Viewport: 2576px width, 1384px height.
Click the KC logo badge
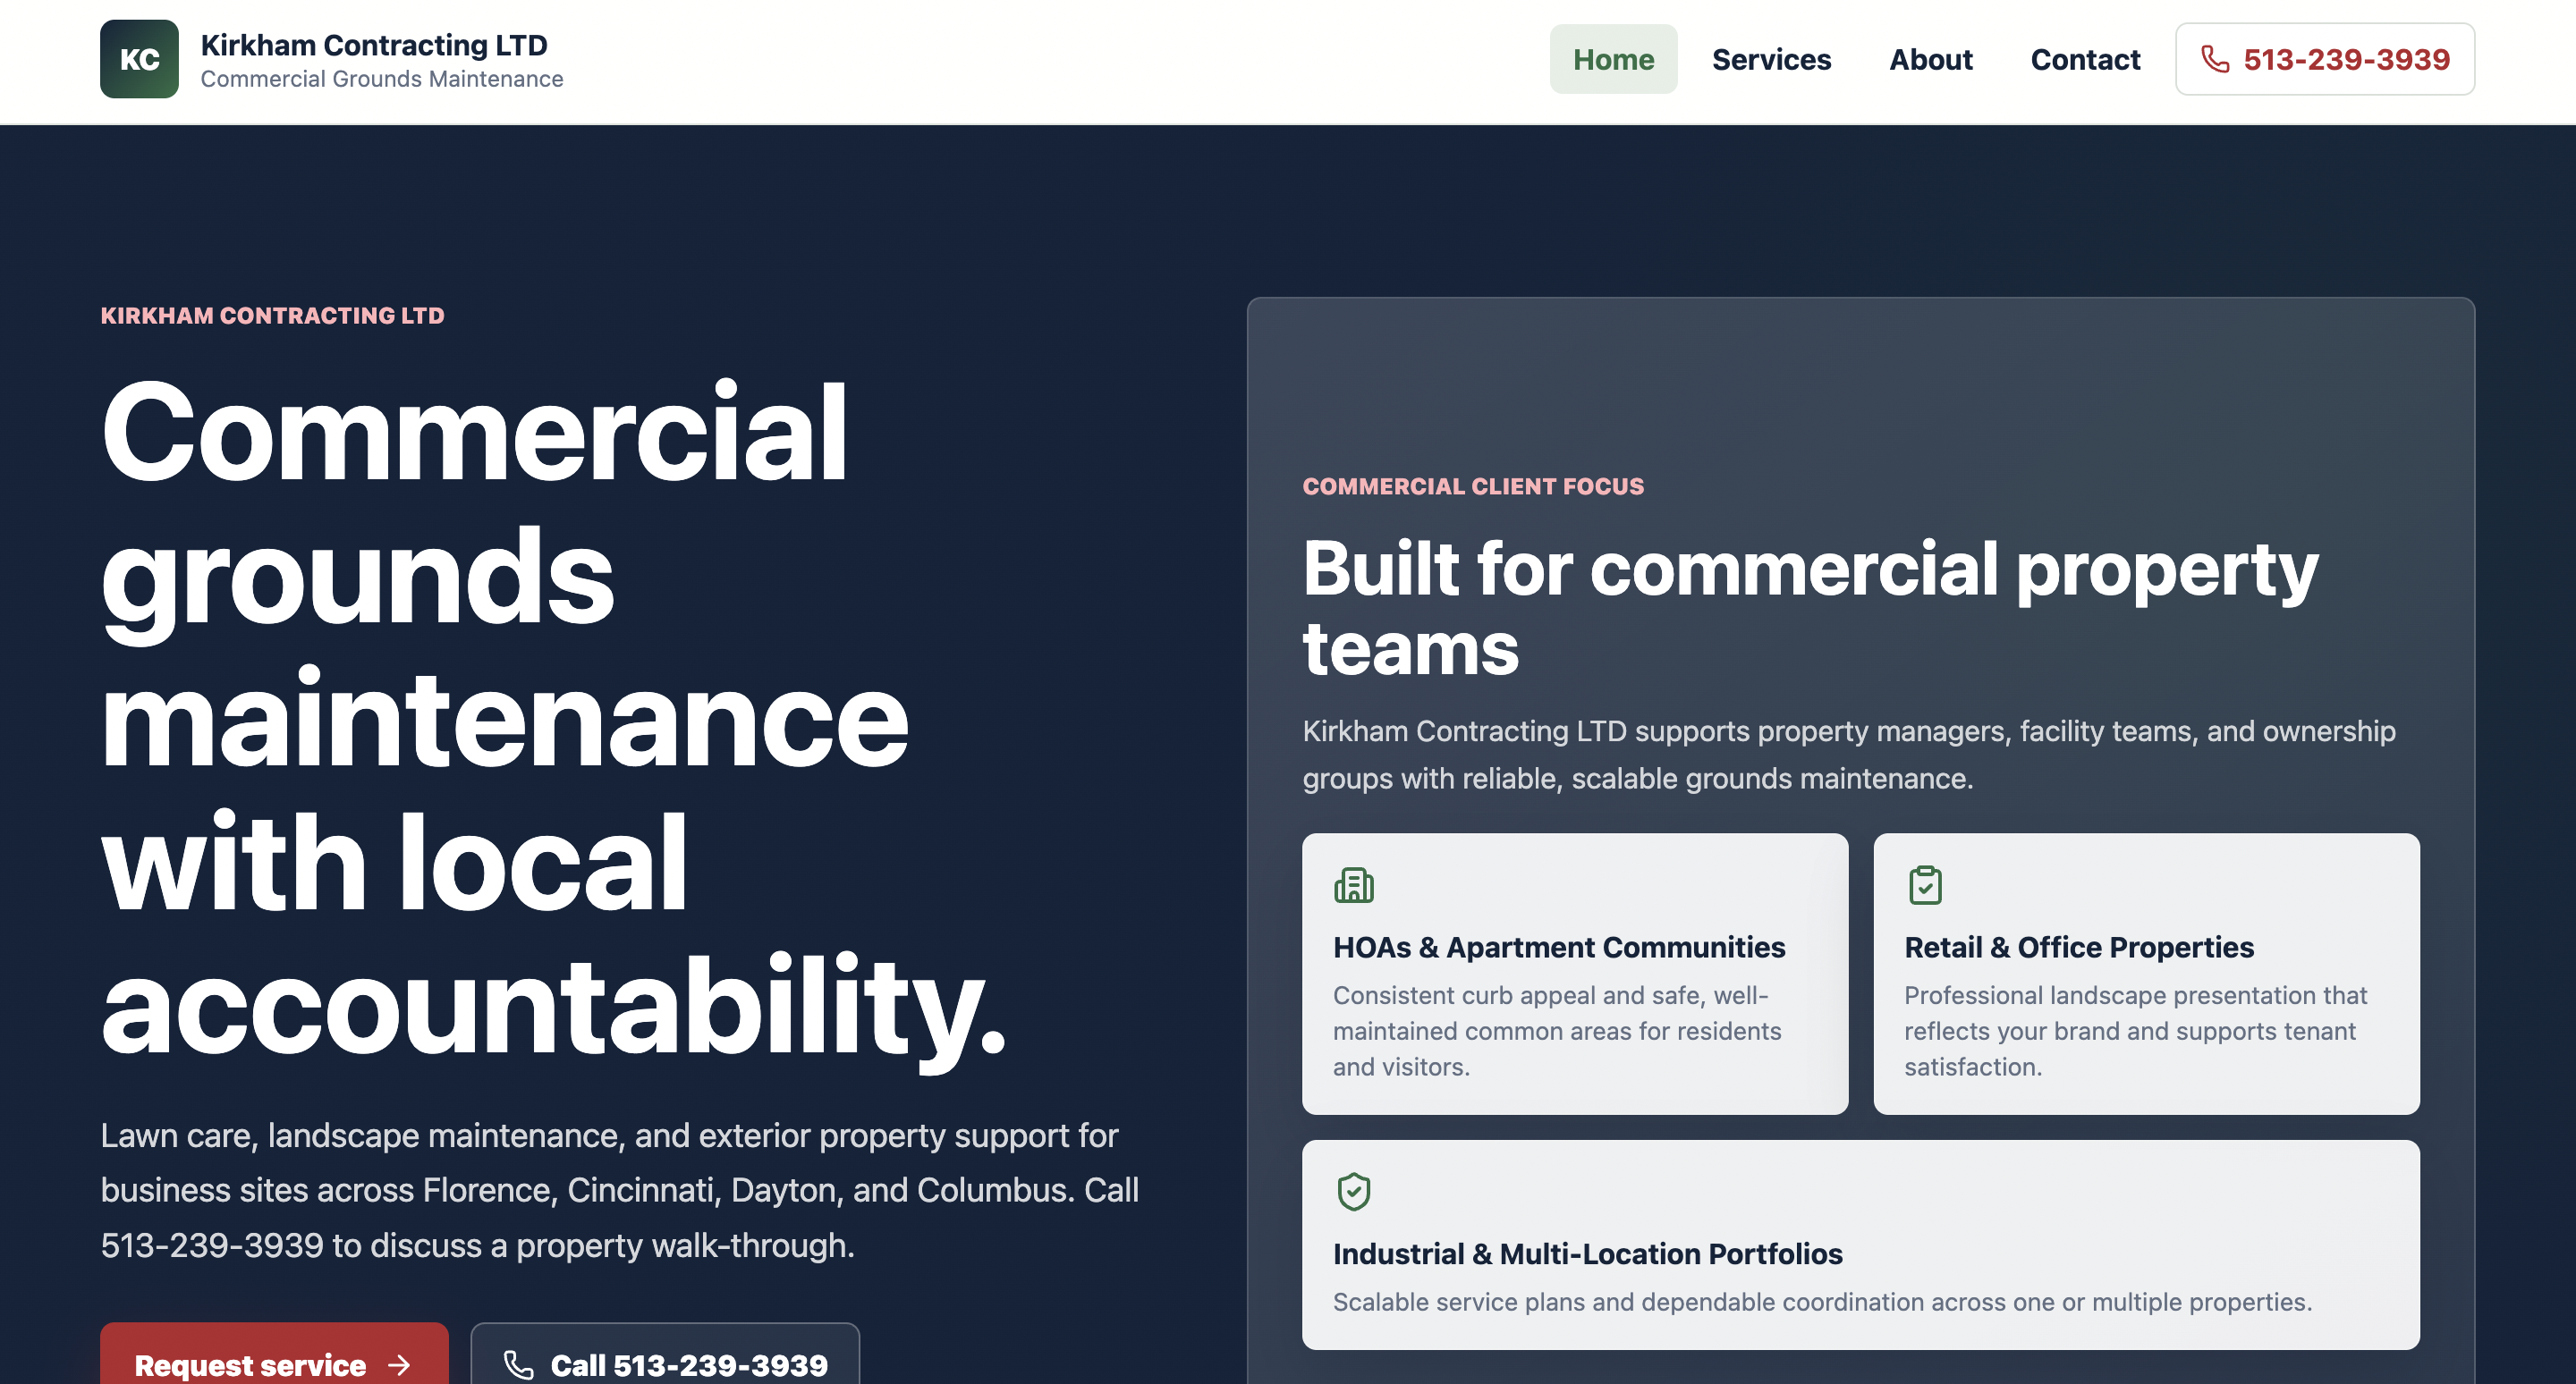[x=139, y=59]
